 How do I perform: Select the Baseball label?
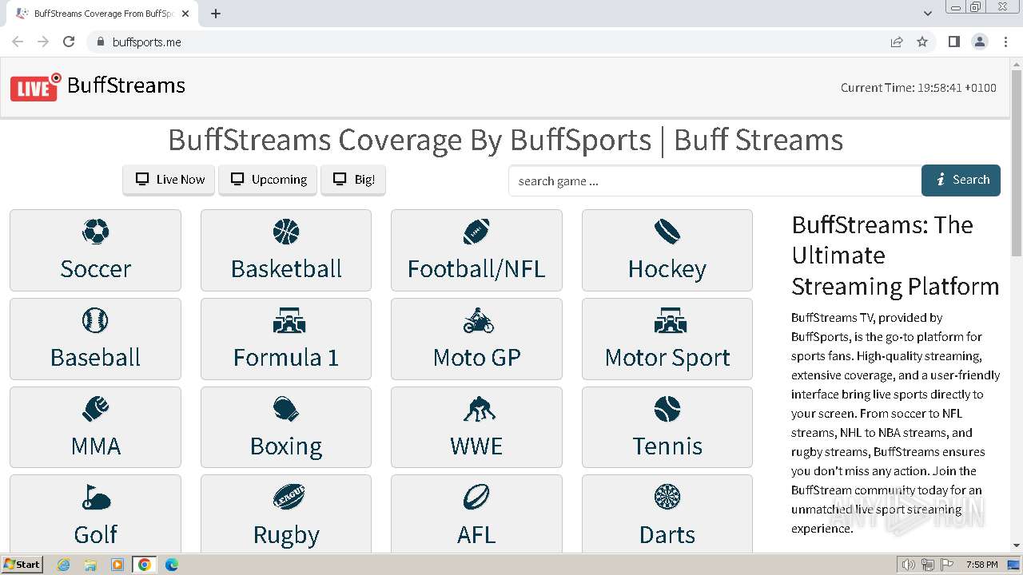click(95, 357)
